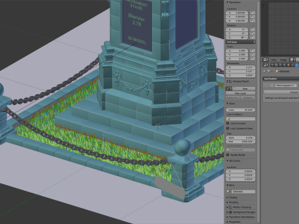Click the image browse icon in the UV editor header

click(x=292, y=60)
